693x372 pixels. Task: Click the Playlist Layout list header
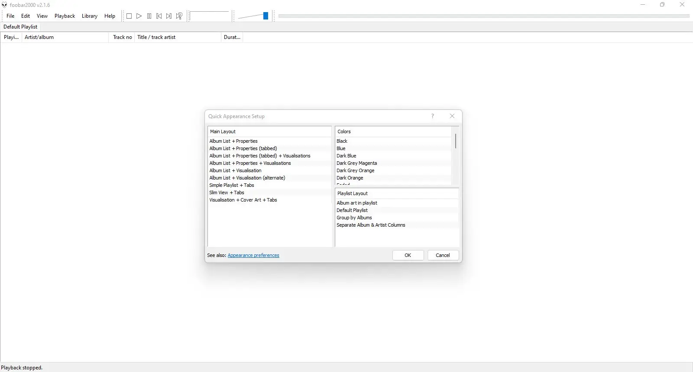click(x=397, y=193)
